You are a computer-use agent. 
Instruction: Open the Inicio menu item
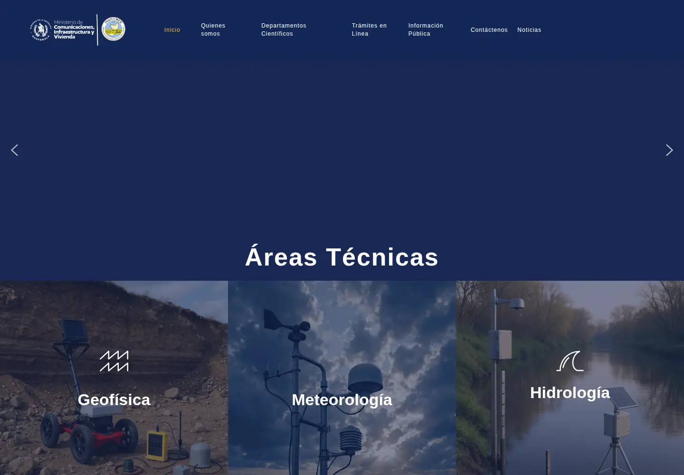(172, 30)
